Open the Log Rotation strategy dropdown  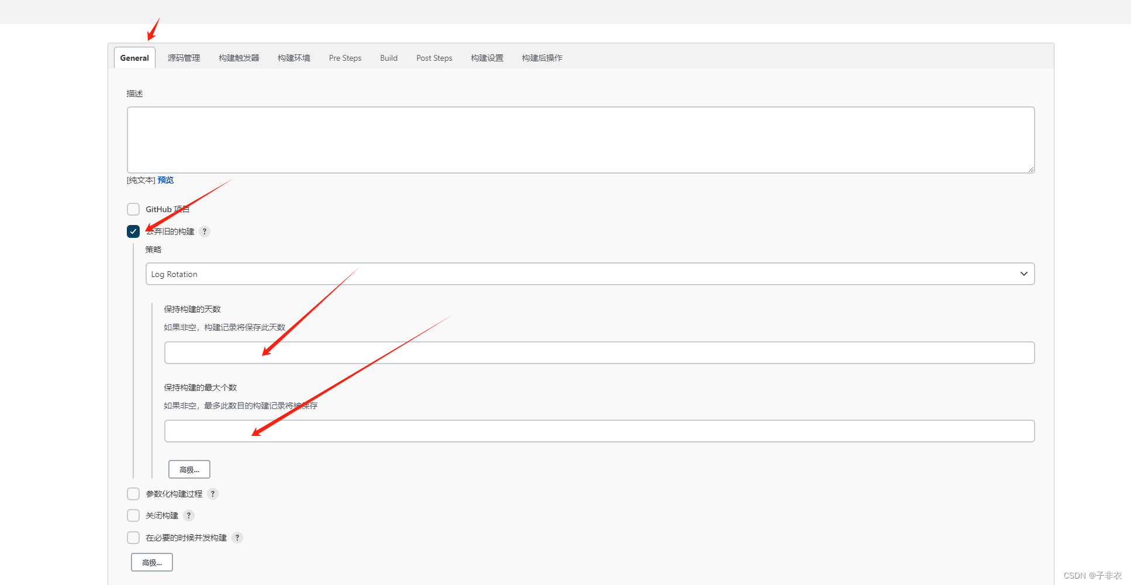pyautogui.click(x=590, y=274)
